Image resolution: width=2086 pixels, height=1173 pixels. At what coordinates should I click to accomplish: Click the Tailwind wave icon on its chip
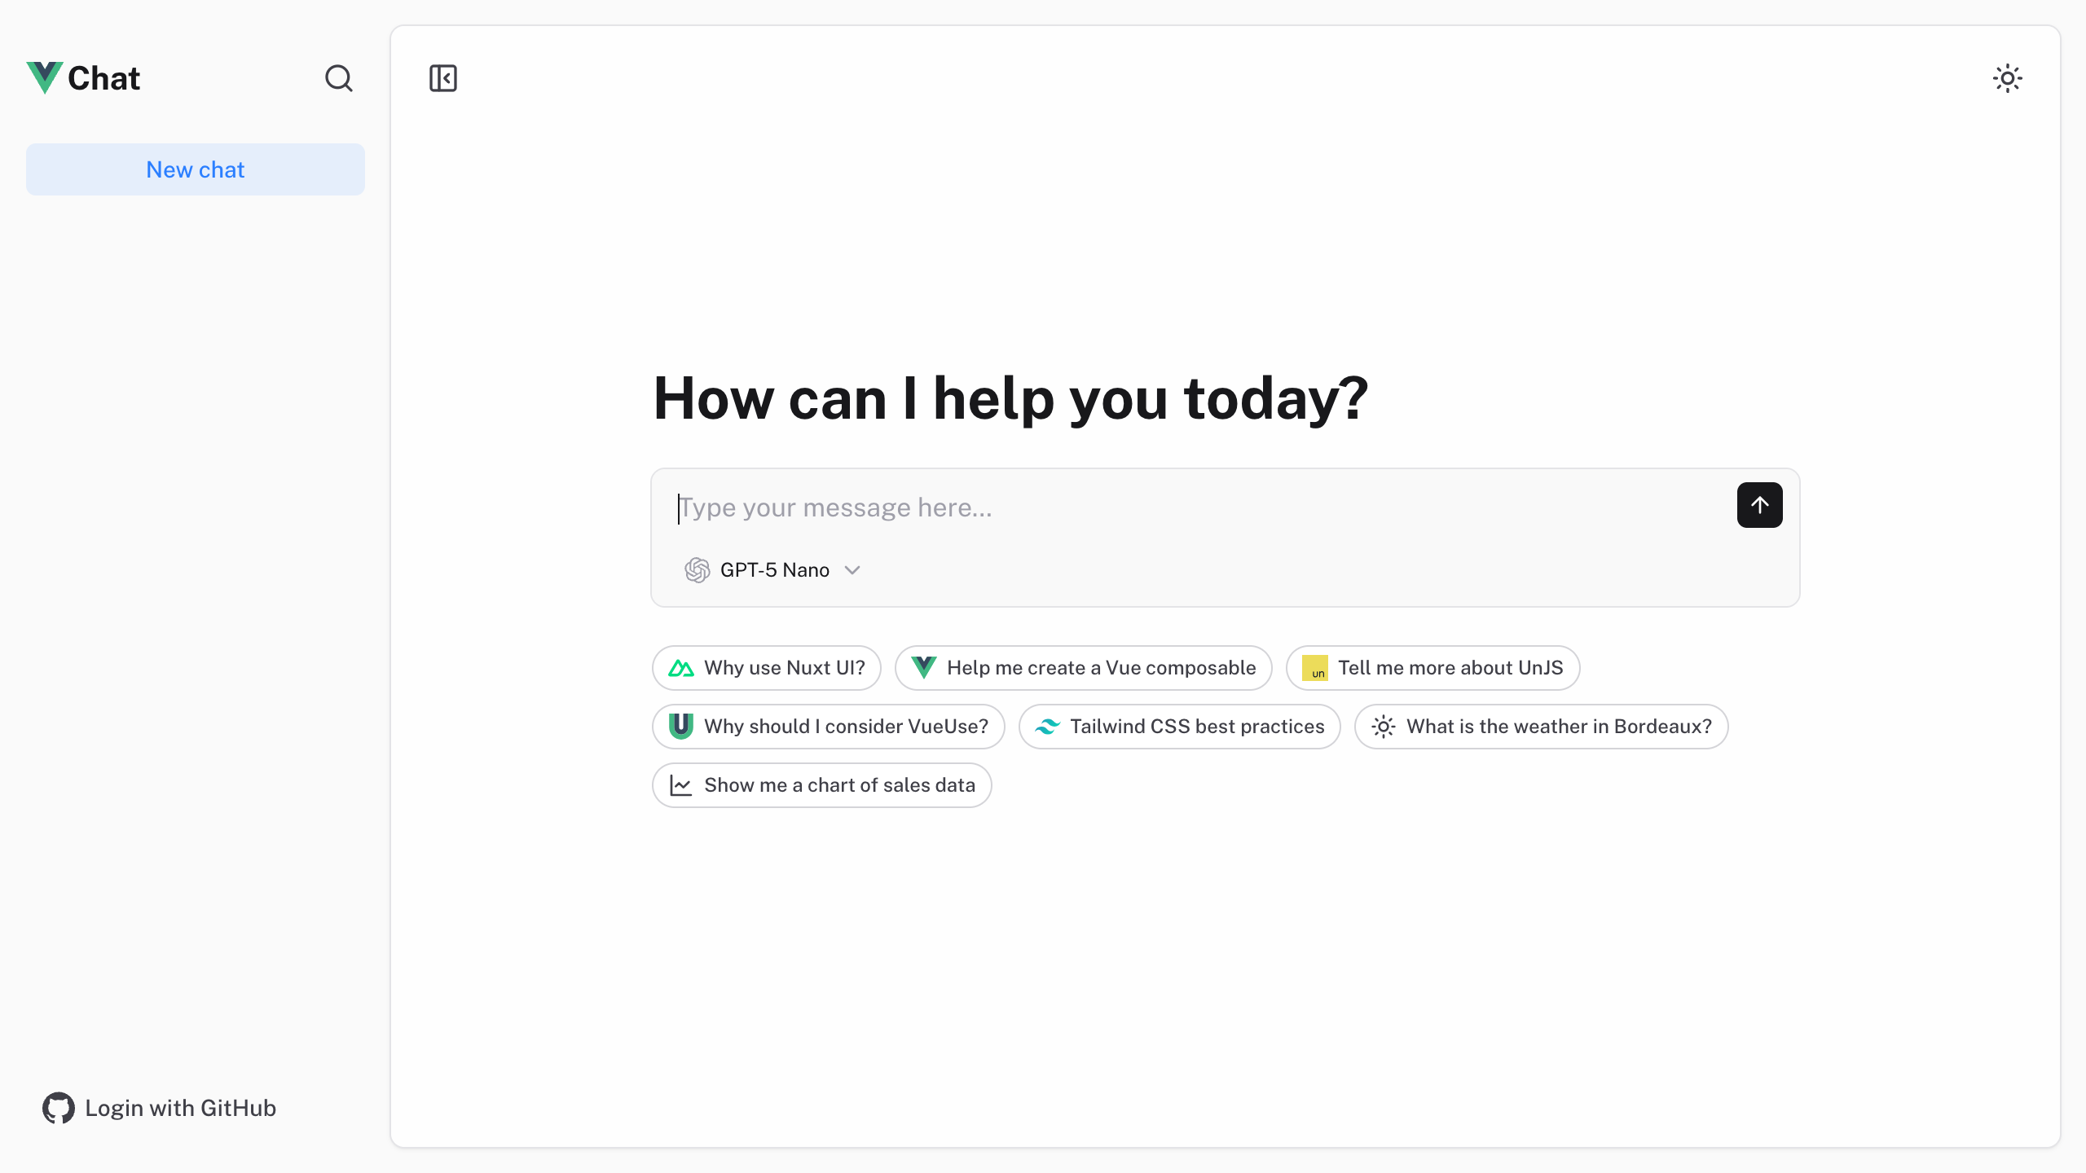pyautogui.click(x=1048, y=726)
